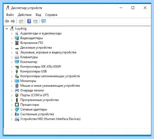Image resolution: width=154 pixels, height=139 pixels.
Task: Minimize the Диспетчер устройств window
Action: click(x=121, y=8)
